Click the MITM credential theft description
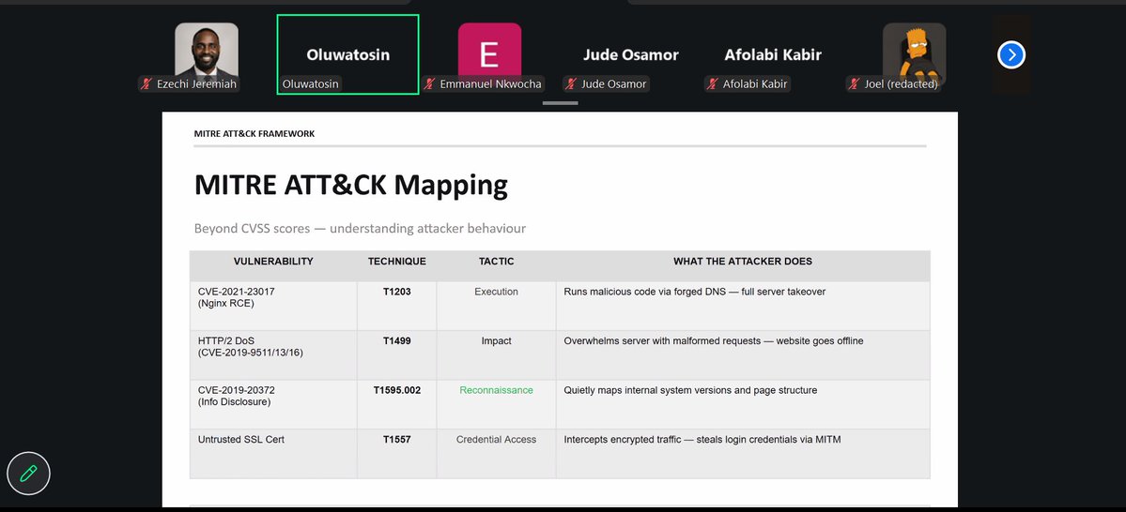Image resolution: width=1126 pixels, height=512 pixels. [743, 454]
